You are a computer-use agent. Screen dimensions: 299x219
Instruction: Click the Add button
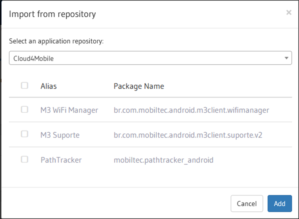point(279,203)
